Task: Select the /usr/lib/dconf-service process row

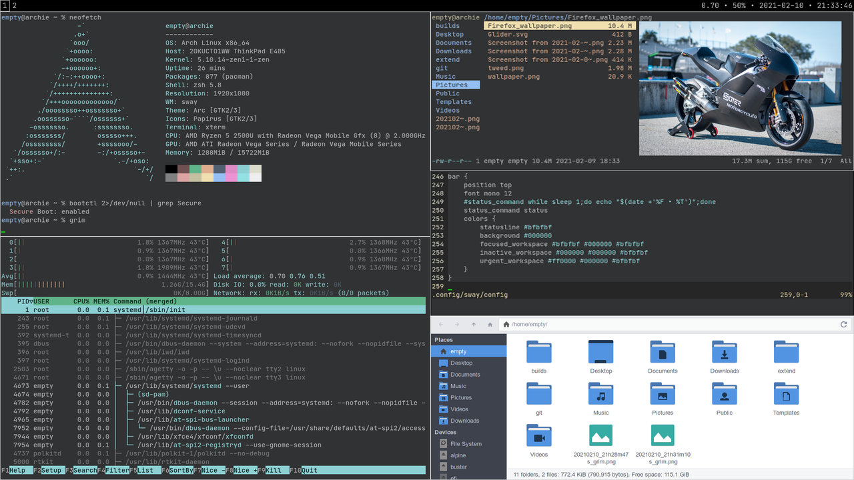Action: tap(213, 411)
